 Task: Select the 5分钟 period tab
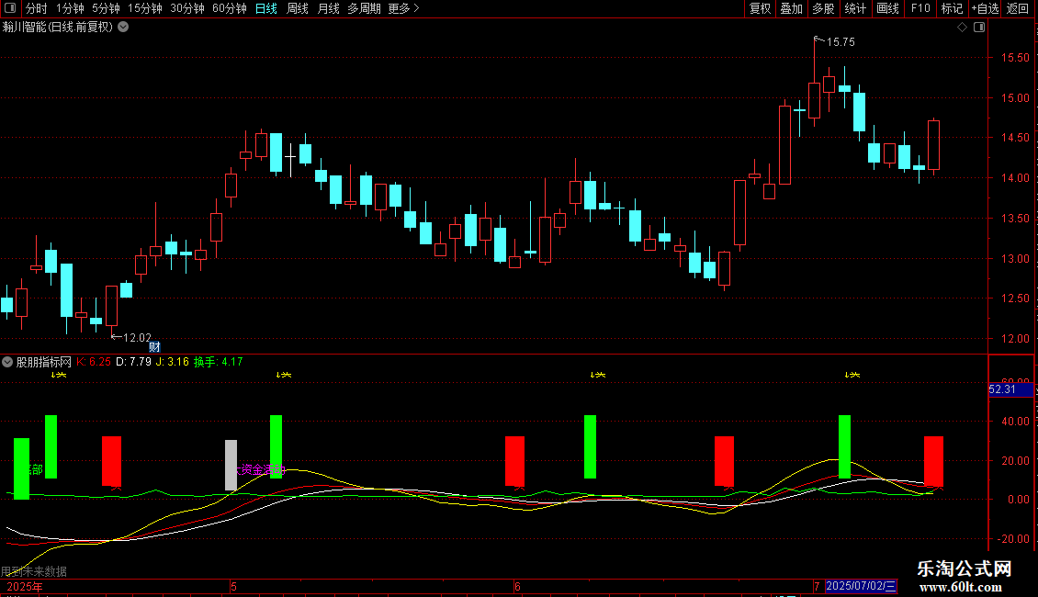pos(106,8)
